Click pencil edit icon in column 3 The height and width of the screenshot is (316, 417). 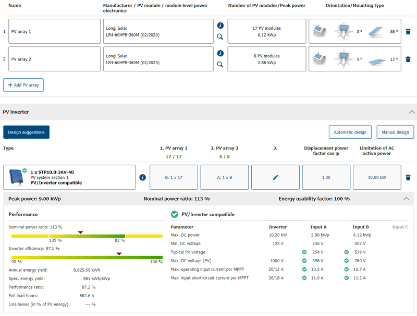pyautogui.click(x=275, y=177)
